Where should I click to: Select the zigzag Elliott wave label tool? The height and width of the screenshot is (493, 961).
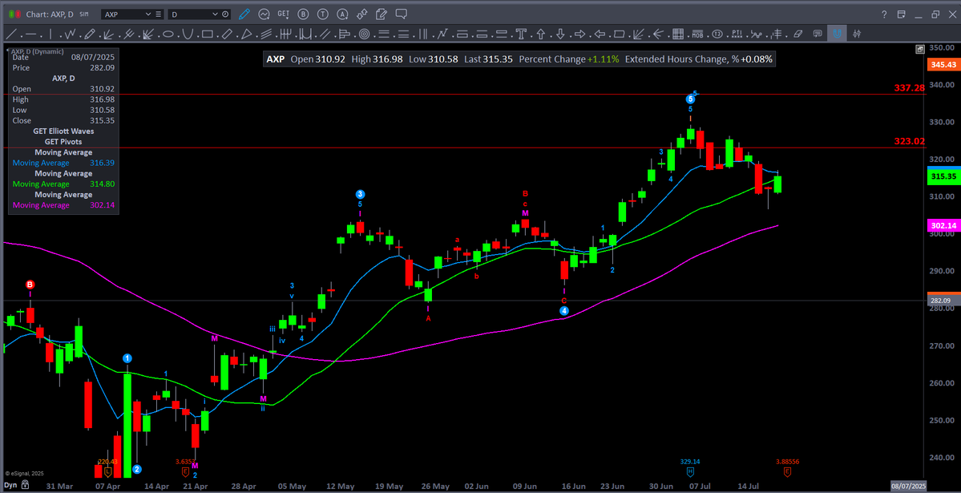click(70, 34)
